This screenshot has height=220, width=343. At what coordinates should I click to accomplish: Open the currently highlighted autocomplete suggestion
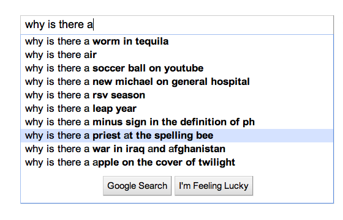pos(177,136)
